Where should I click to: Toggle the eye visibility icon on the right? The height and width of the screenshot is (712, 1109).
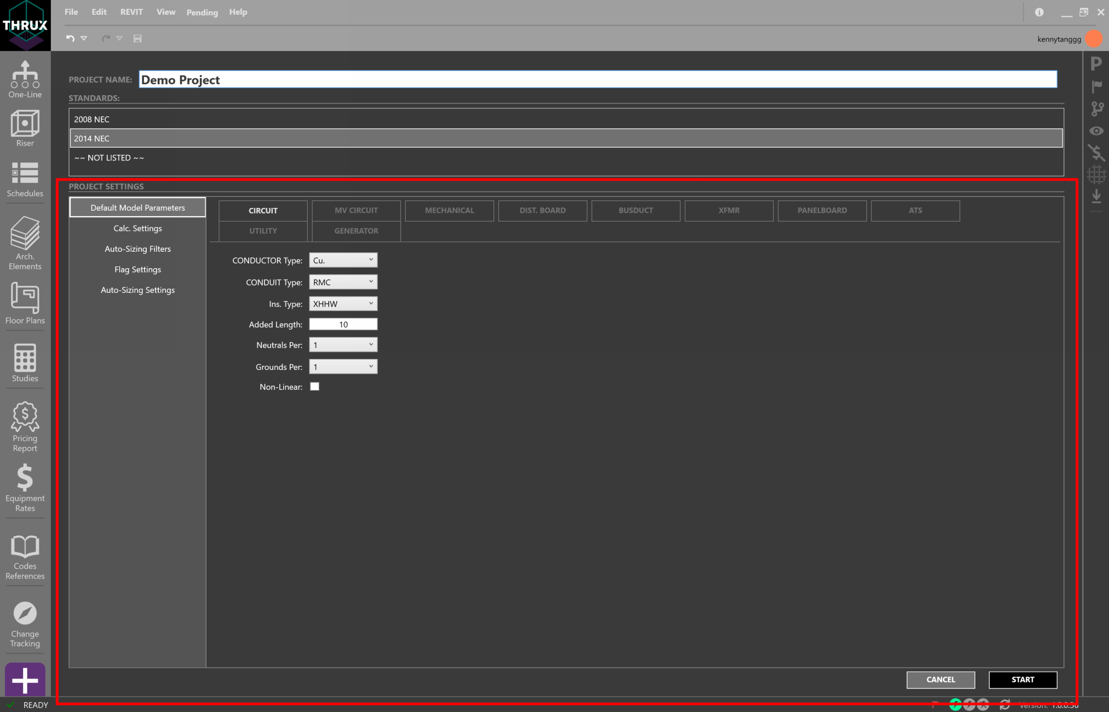1096,131
